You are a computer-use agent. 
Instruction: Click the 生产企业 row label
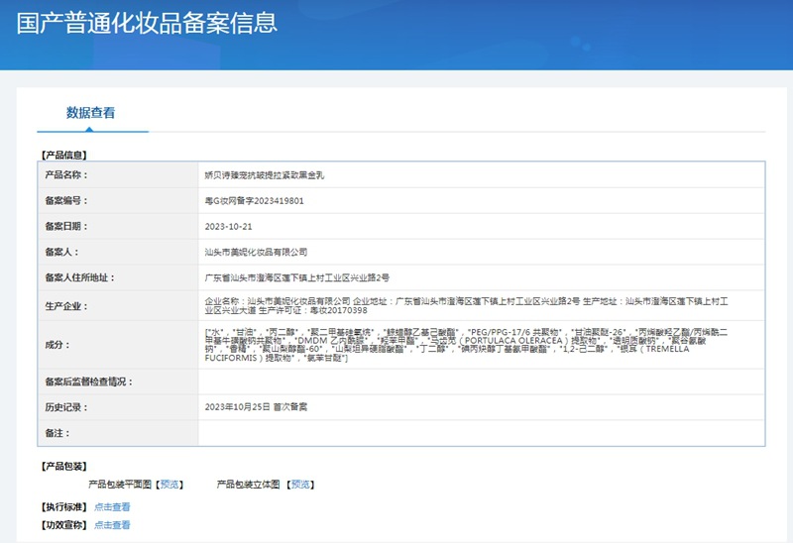pyautogui.click(x=66, y=306)
